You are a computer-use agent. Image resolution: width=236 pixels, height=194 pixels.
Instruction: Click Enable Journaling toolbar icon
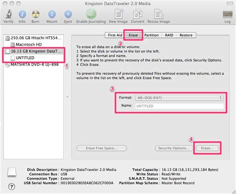click(91, 14)
